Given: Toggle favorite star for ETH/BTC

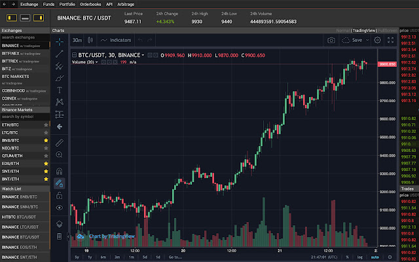Looking at the screenshot, I should (46, 124).
